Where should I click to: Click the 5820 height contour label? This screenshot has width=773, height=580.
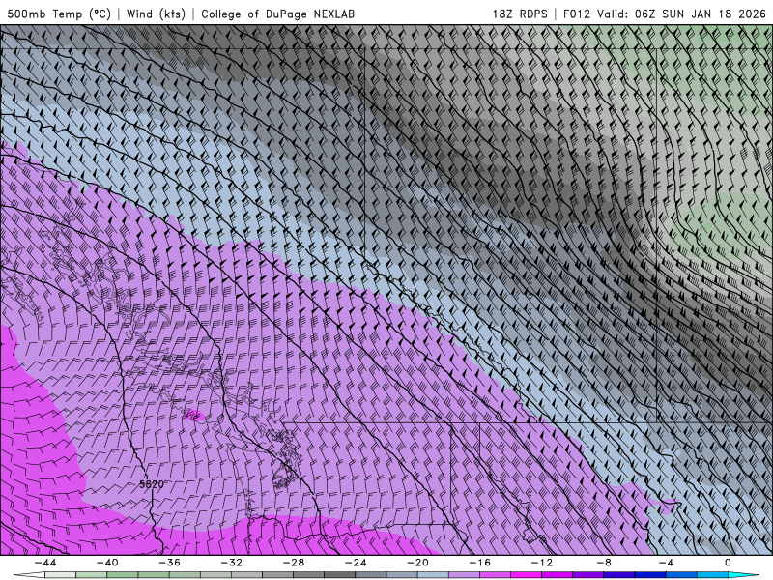(x=152, y=484)
